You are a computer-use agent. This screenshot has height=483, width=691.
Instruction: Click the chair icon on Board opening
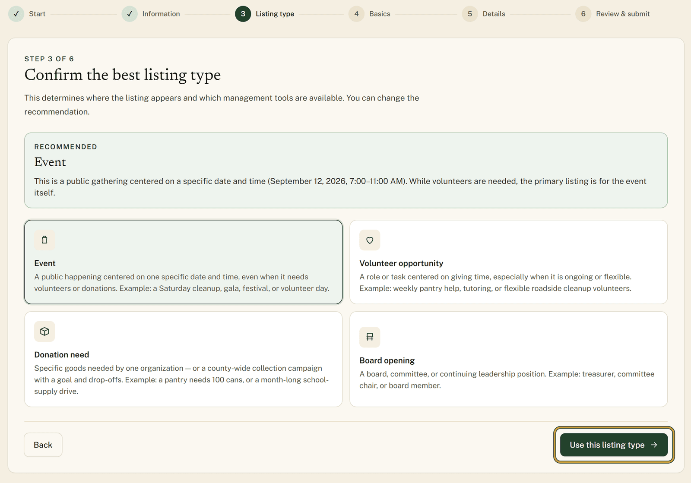(x=370, y=337)
